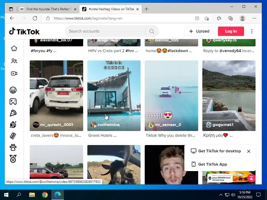View site information via the lock icon
The height and width of the screenshot is (200, 267).
click(x=48, y=18)
